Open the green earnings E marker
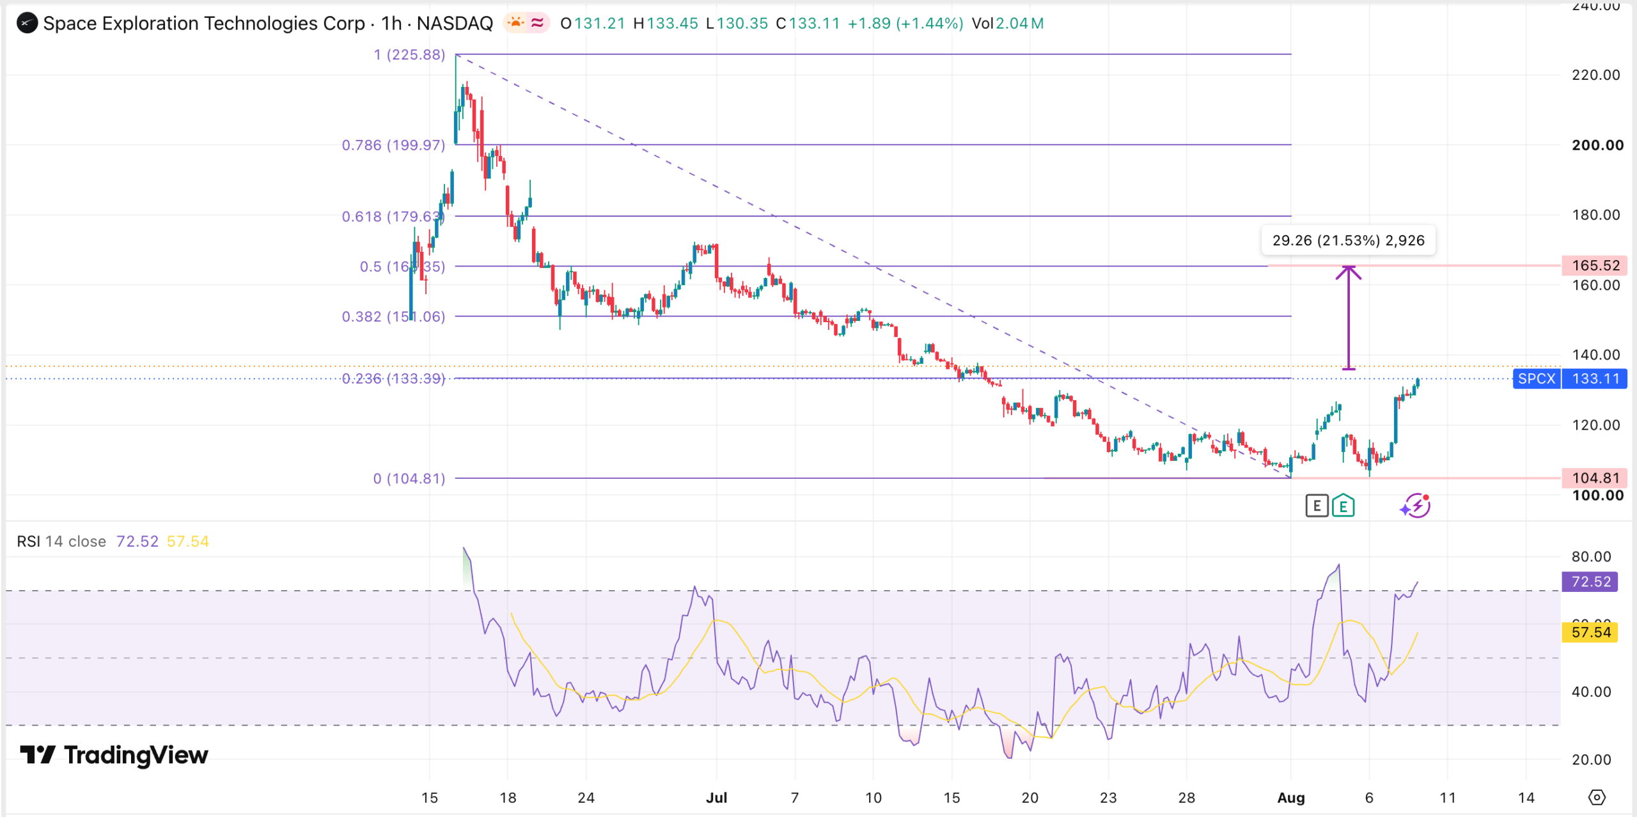This screenshot has height=817, width=1637. coord(1343,506)
